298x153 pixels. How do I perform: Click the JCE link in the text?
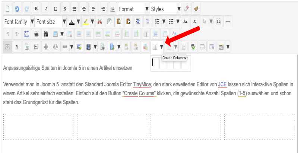[x=222, y=84]
